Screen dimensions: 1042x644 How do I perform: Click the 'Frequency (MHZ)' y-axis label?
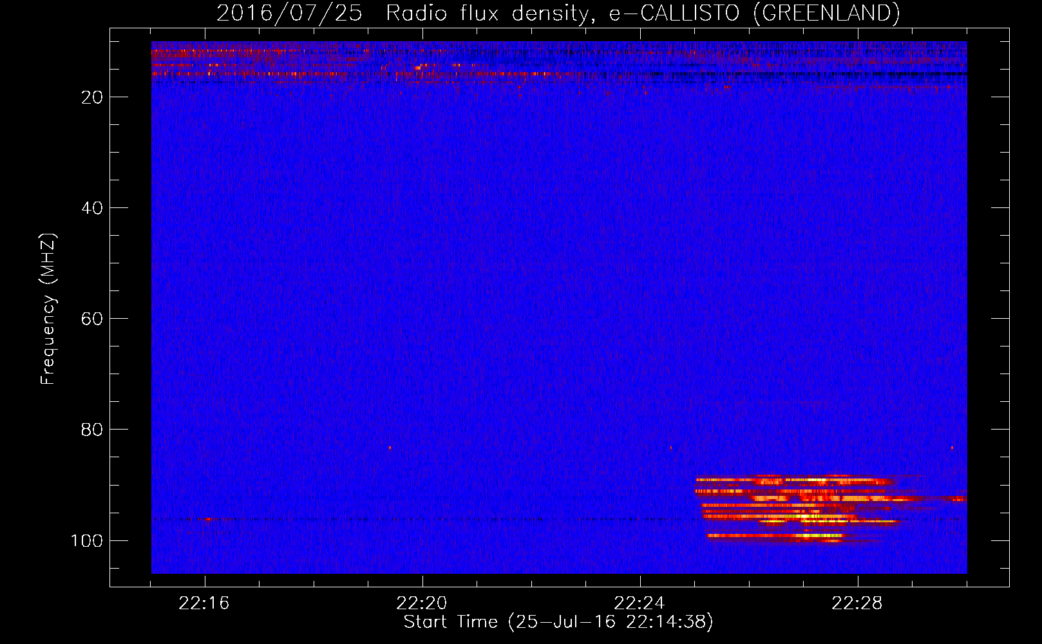[x=48, y=309]
